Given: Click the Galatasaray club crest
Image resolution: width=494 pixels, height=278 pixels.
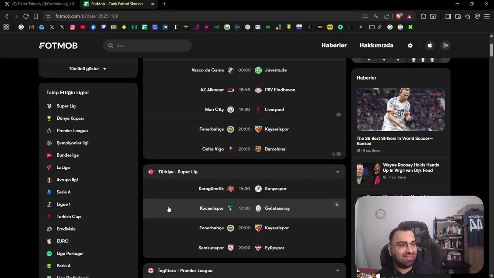Looking at the screenshot, I should point(258,208).
